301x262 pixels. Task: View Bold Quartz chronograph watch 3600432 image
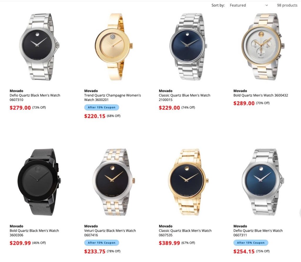263,47
